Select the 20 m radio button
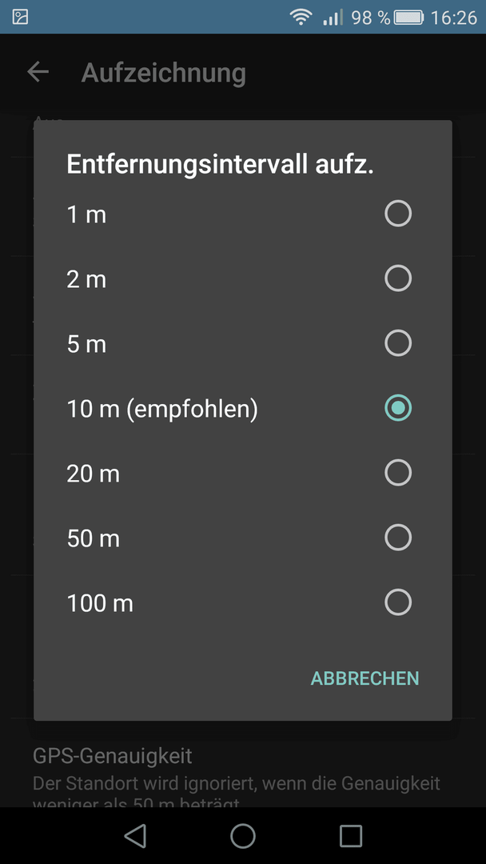486x864 pixels. click(x=398, y=473)
